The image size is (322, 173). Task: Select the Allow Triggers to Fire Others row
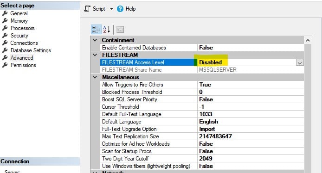tap(202, 85)
